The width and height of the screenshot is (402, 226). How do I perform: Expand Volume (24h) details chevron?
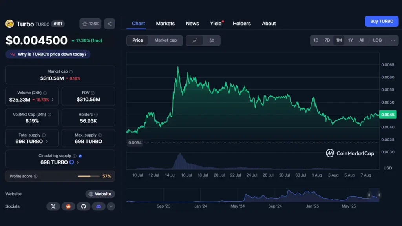[53, 100]
